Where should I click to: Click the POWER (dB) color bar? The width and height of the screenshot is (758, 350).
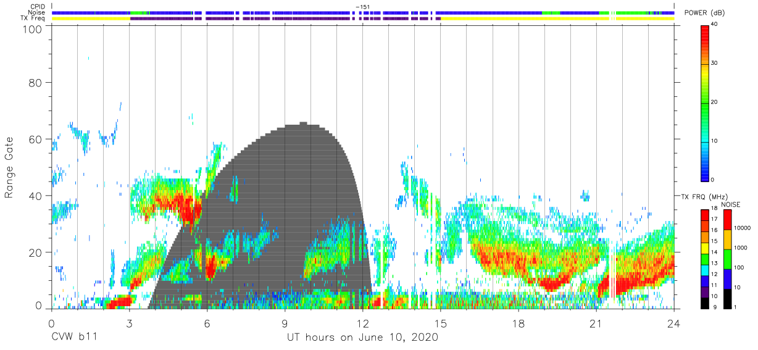[x=705, y=102]
